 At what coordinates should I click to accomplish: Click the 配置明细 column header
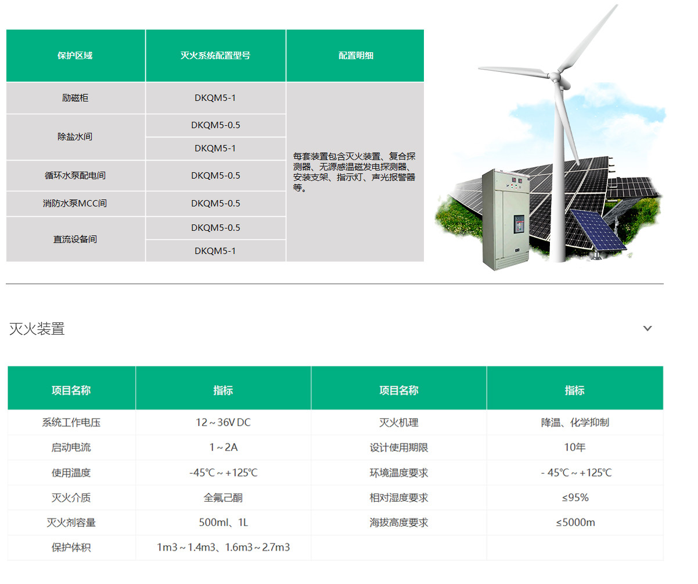(355, 56)
